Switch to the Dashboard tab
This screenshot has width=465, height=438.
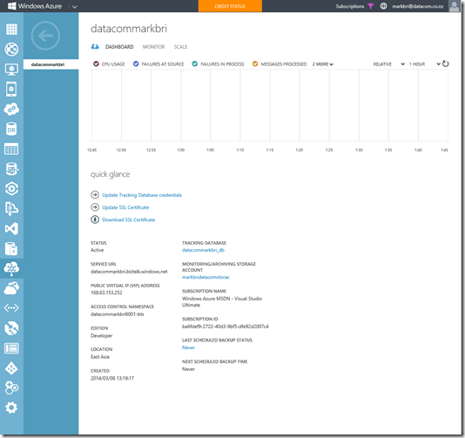(x=119, y=47)
